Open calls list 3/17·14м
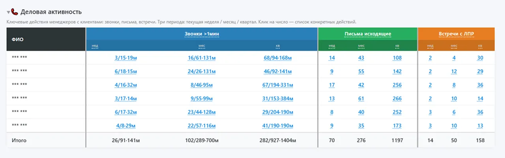Viewport: 505px width, 158px height. pos(126,98)
